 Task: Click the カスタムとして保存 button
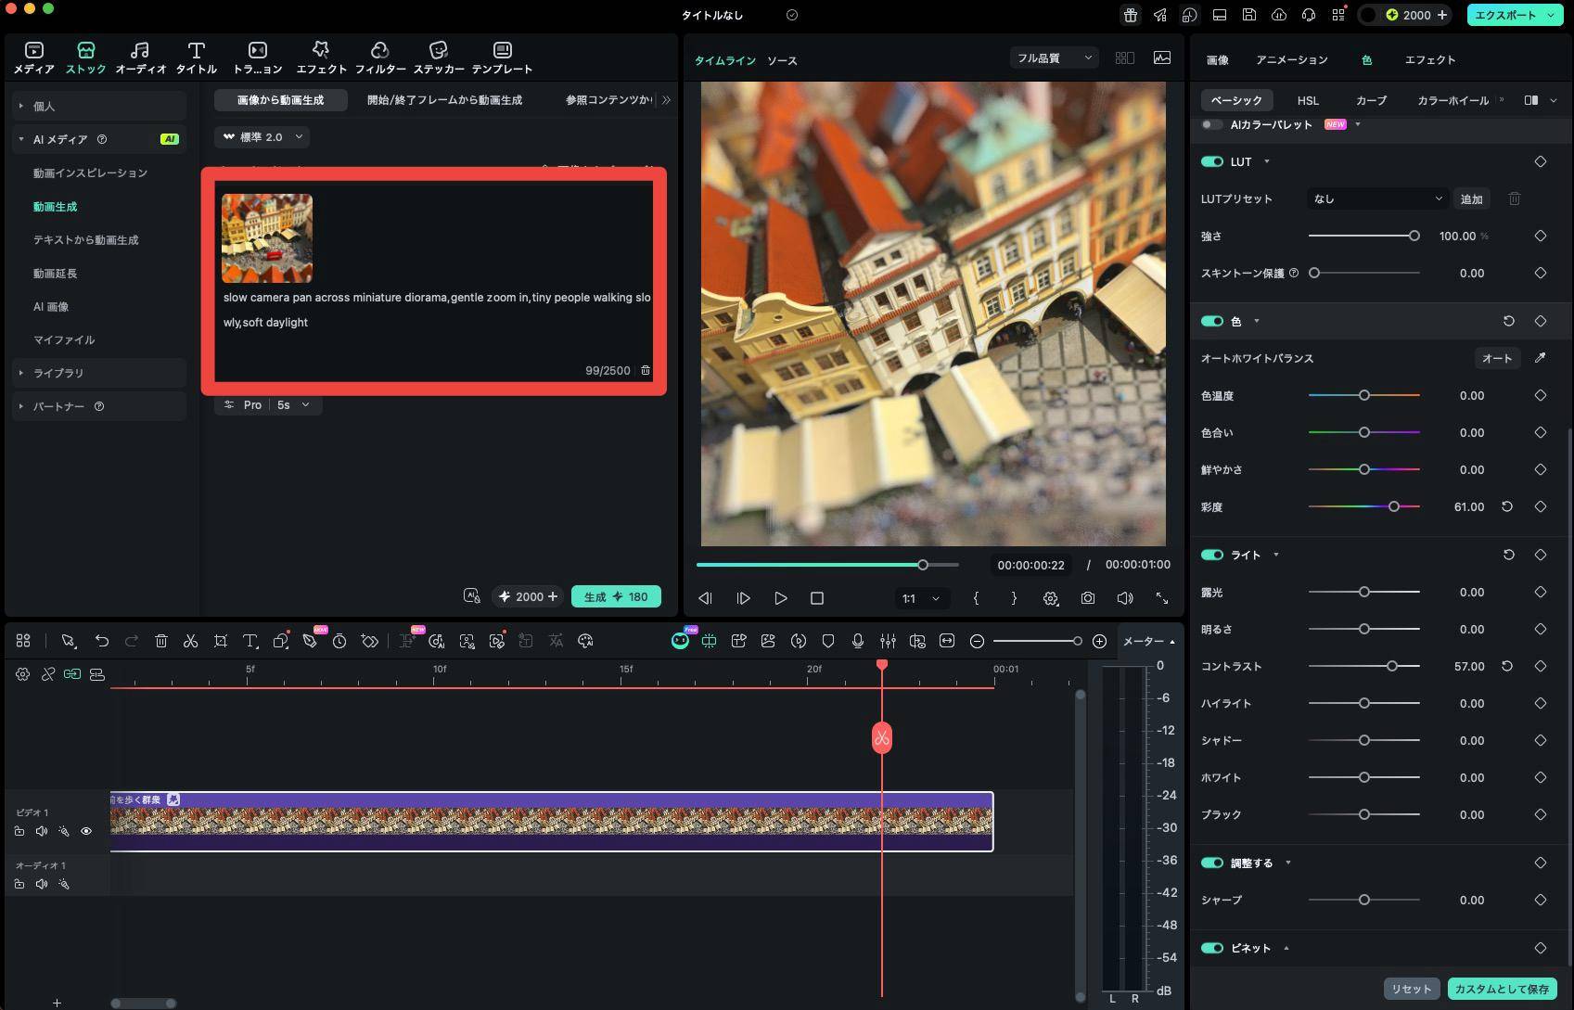click(x=1502, y=989)
